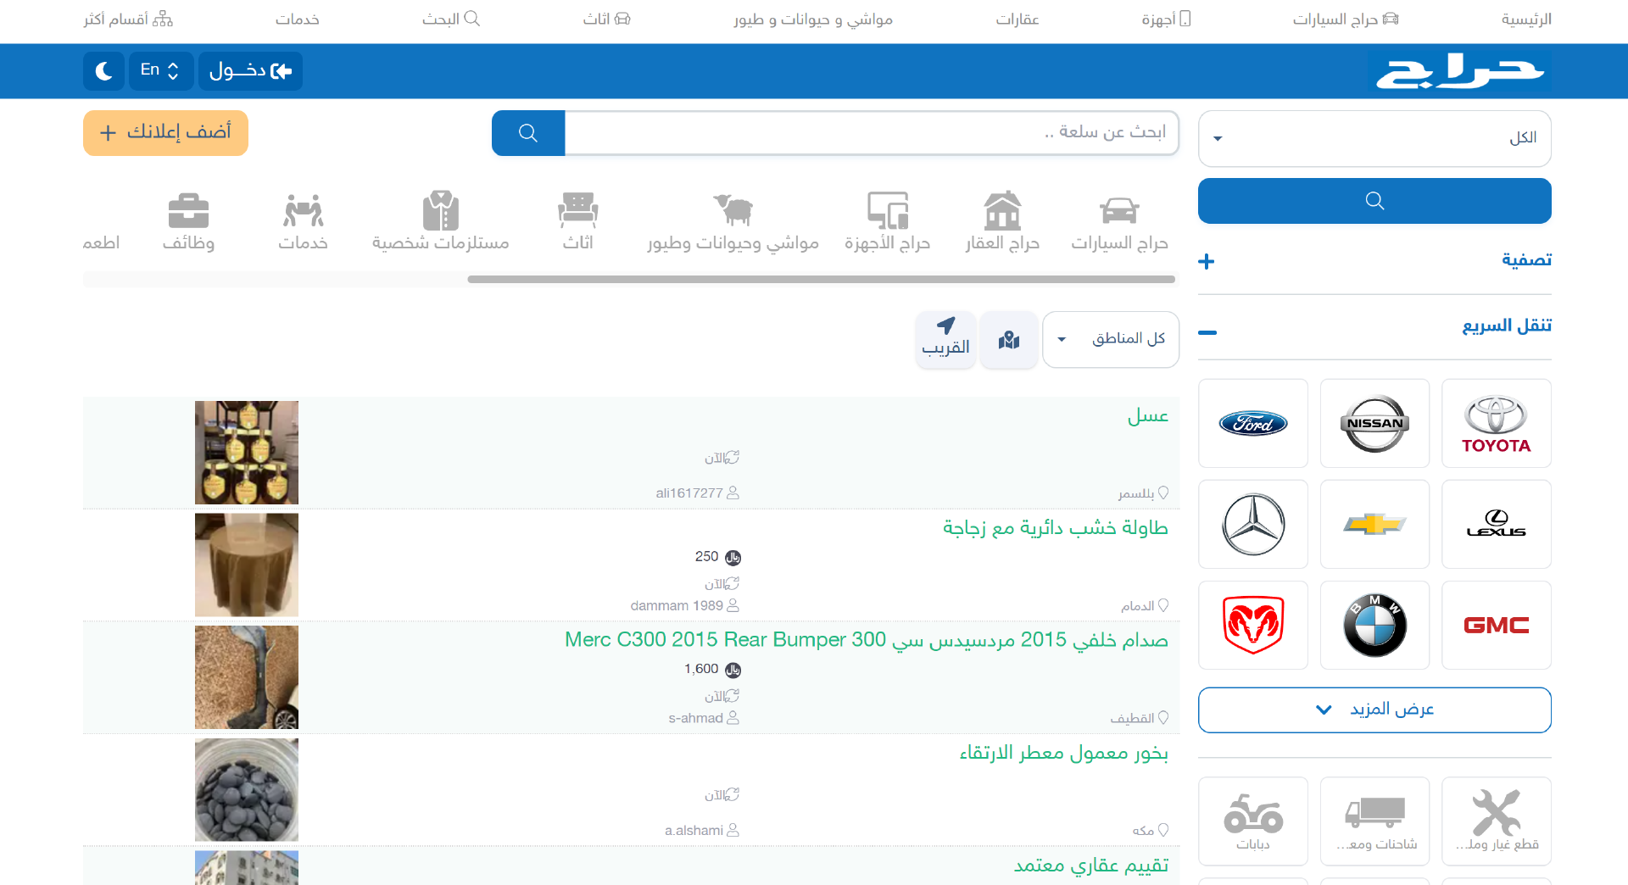Select the Chevrolet brand logo
Viewport: 1628px width, 885px height.
pyautogui.click(x=1374, y=524)
